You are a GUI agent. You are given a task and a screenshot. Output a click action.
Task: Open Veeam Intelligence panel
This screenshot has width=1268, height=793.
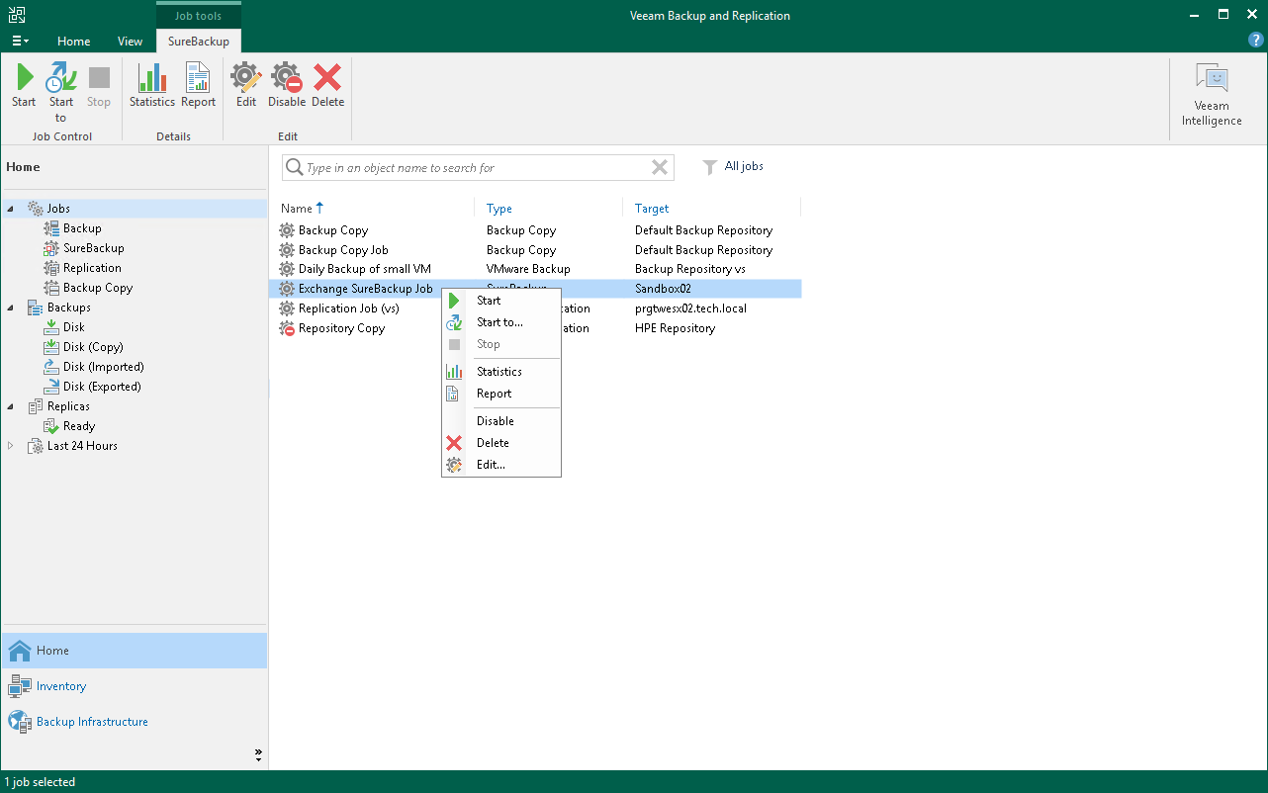tap(1211, 92)
